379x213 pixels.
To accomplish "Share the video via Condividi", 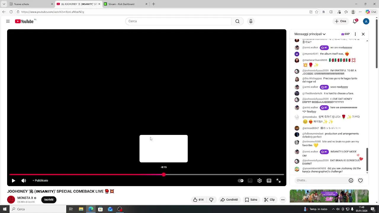I will (x=229, y=200).
